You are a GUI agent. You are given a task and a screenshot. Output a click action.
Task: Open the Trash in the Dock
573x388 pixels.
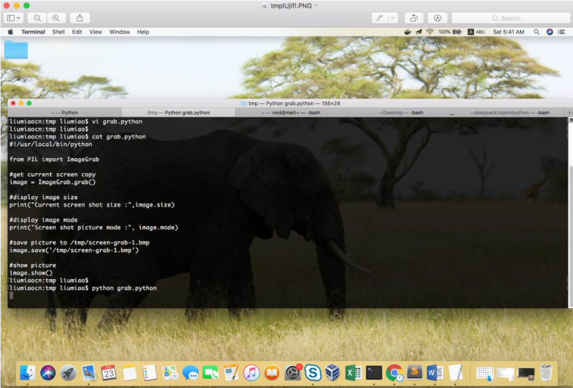(546, 373)
